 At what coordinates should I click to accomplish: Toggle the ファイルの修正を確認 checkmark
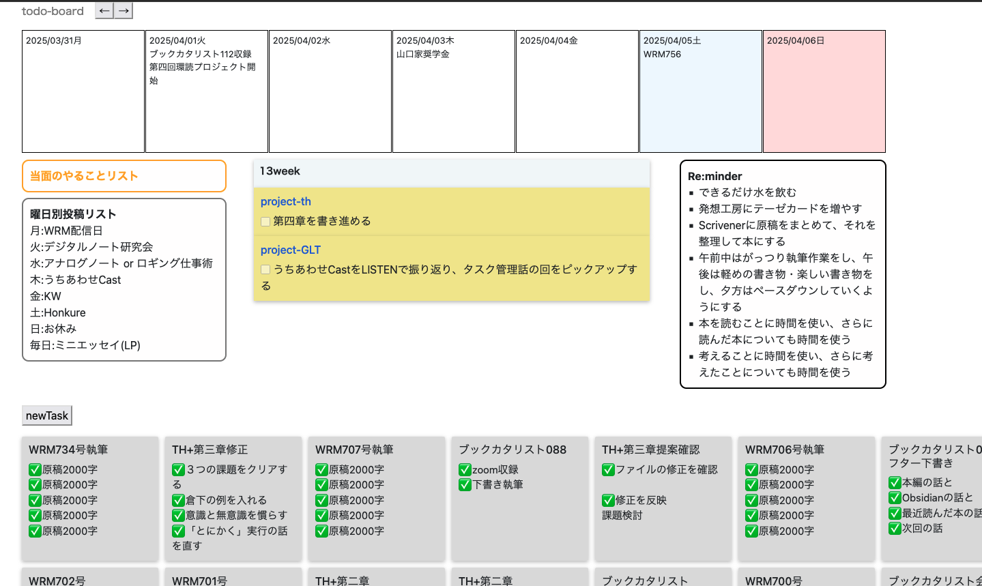tap(607, 469)
